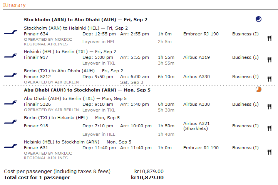Click the Stockholm to Abu Dhabi trip header
Screen dimensions: 278x185
85,20
